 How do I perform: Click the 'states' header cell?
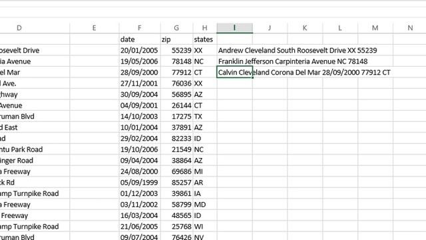[x=205, y=39]
